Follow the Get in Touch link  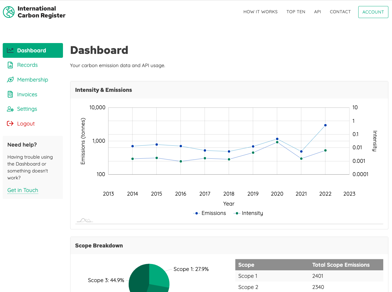click(23, 190)
